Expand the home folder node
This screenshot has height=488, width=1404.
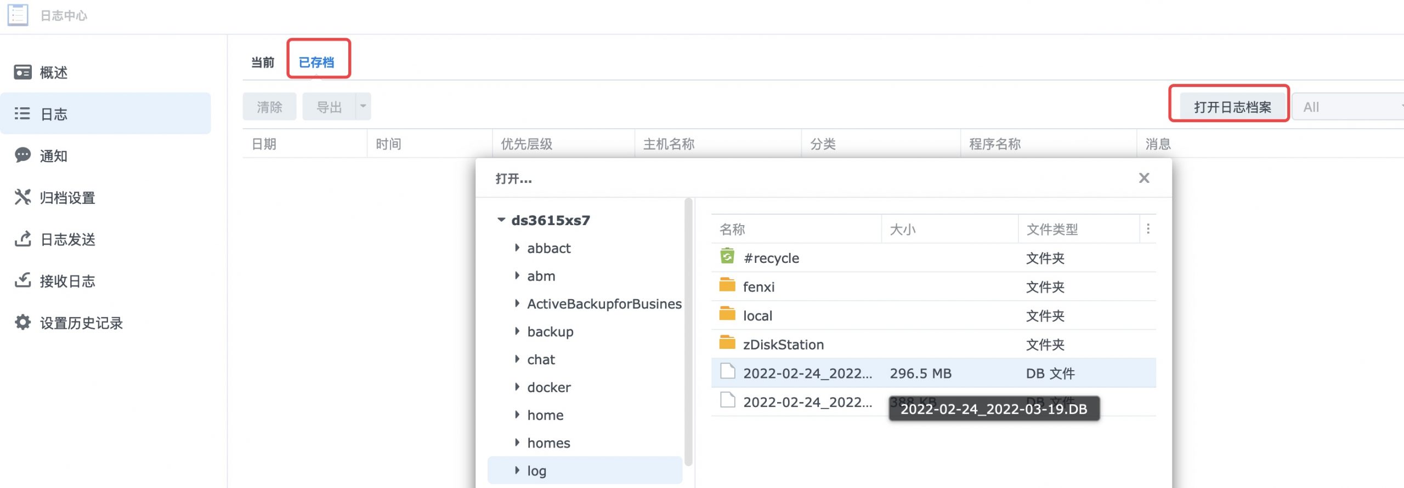[x=517, y=415]
